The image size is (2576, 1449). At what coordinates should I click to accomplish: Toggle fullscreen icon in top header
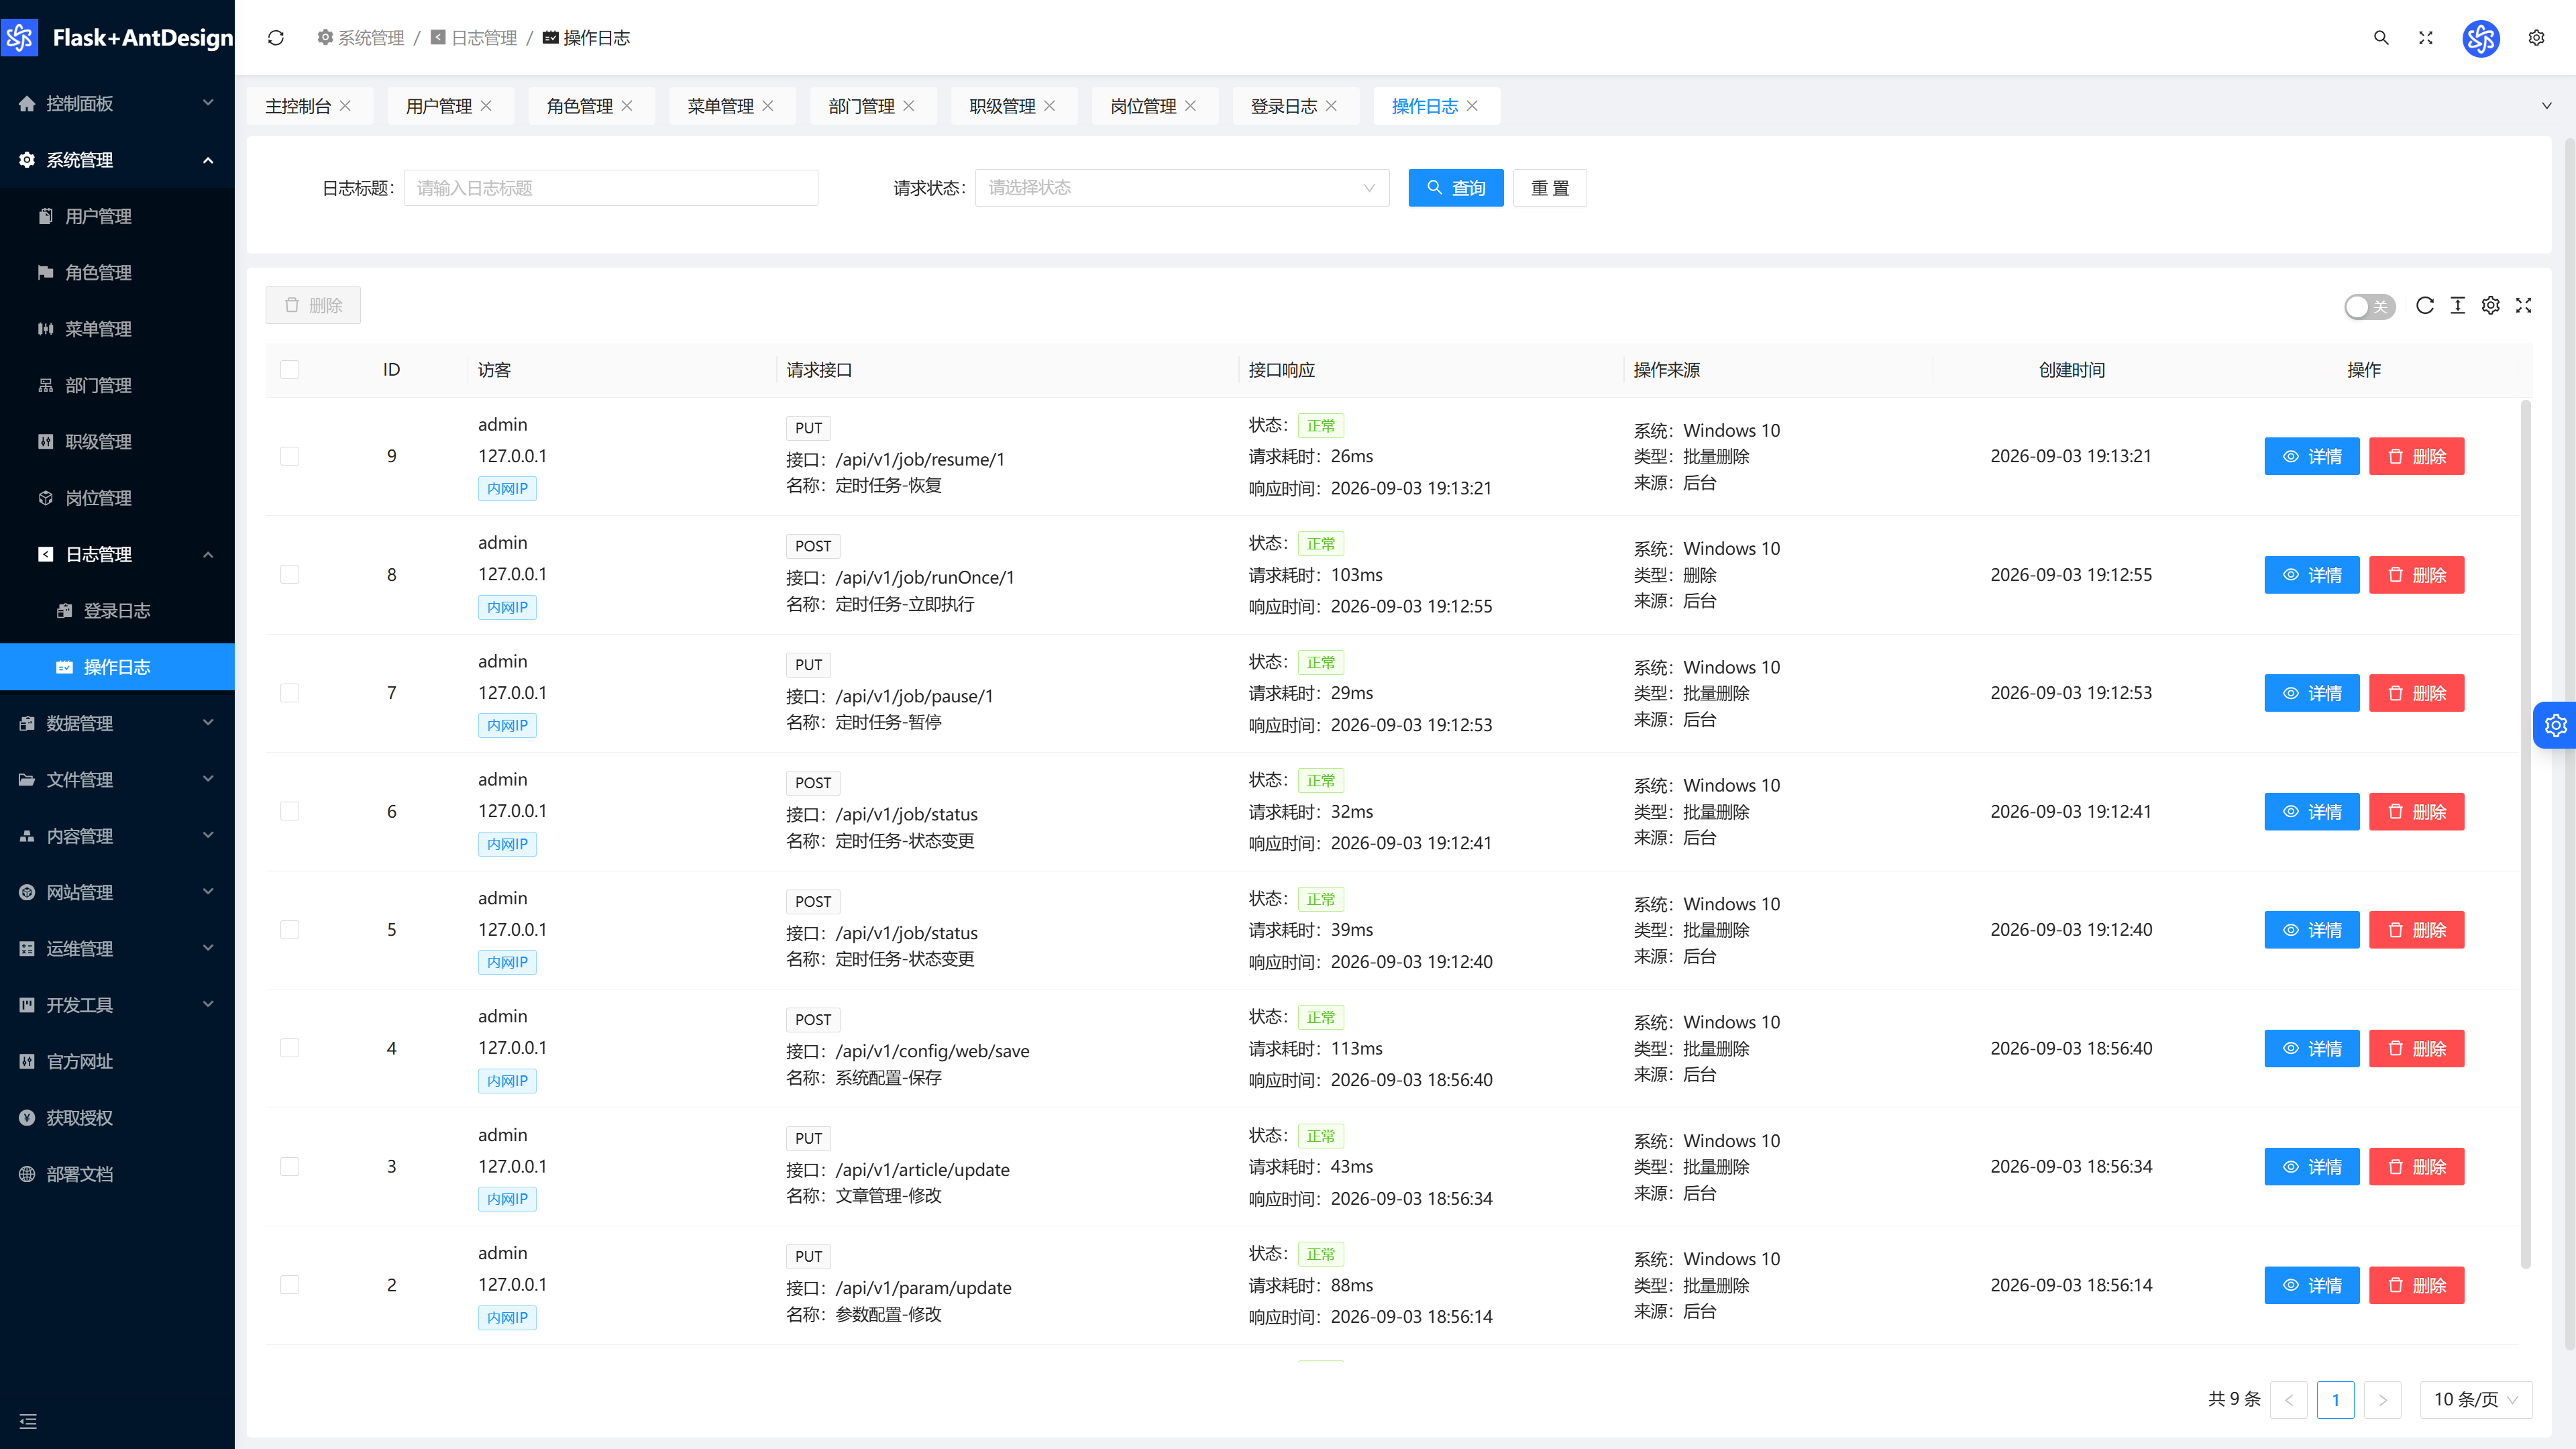pos(2426,38)
